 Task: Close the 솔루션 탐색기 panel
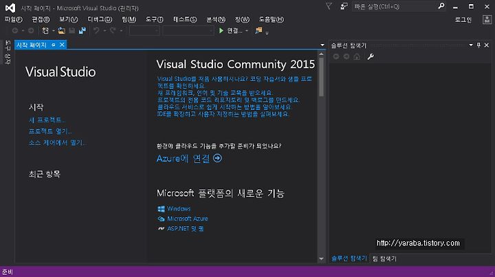click(x=487, y=45)
